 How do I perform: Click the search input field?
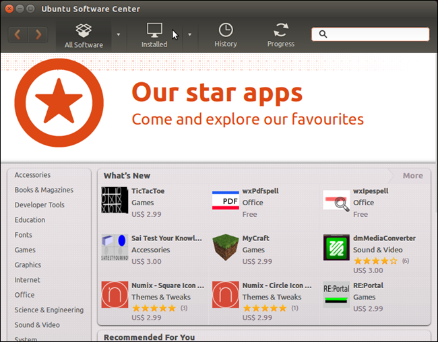(371, 34)
